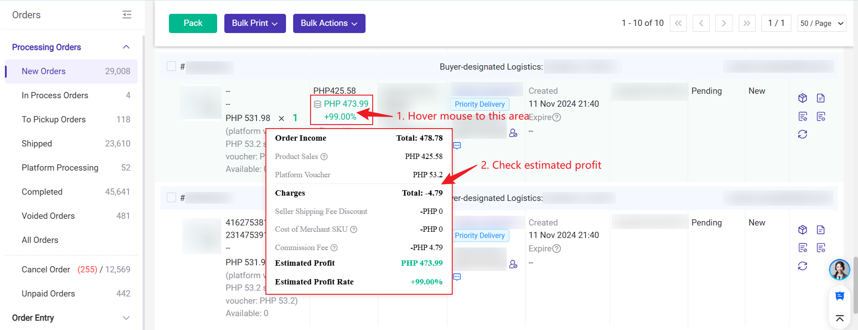This screenshot has height=330, width=858.
Task: Open the message bubble icon in second order
Action: (x=457, y=277)
